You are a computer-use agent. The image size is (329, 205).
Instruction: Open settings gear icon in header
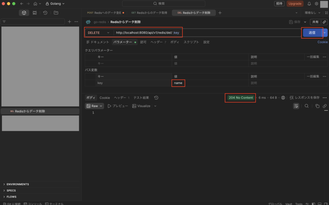pyautogui.click(x=316, y=4)
